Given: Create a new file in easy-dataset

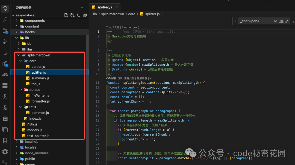Looking at the screenshot, I should click(66, 15).
